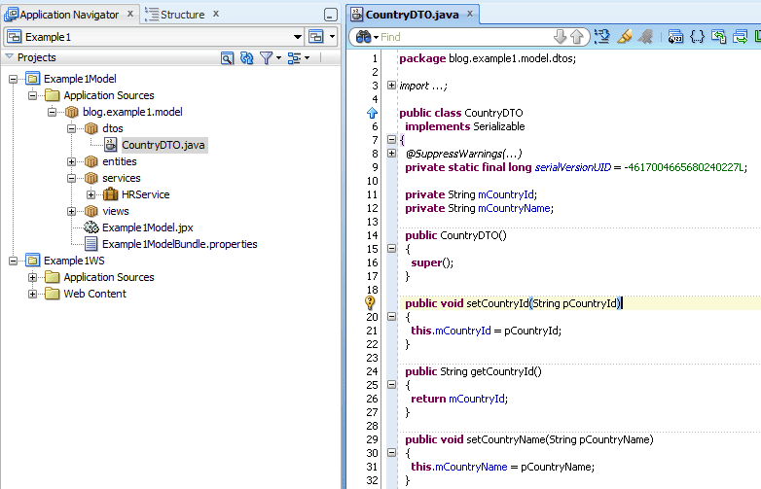
Task: Close the Structure tab
Action: coord(216,14)
